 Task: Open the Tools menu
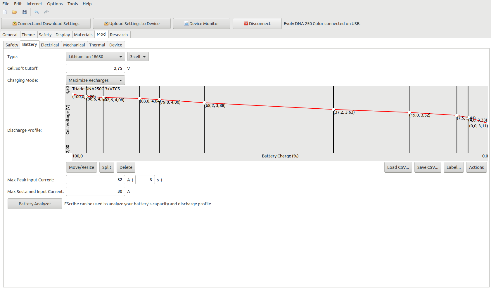[x=72, y=4]
